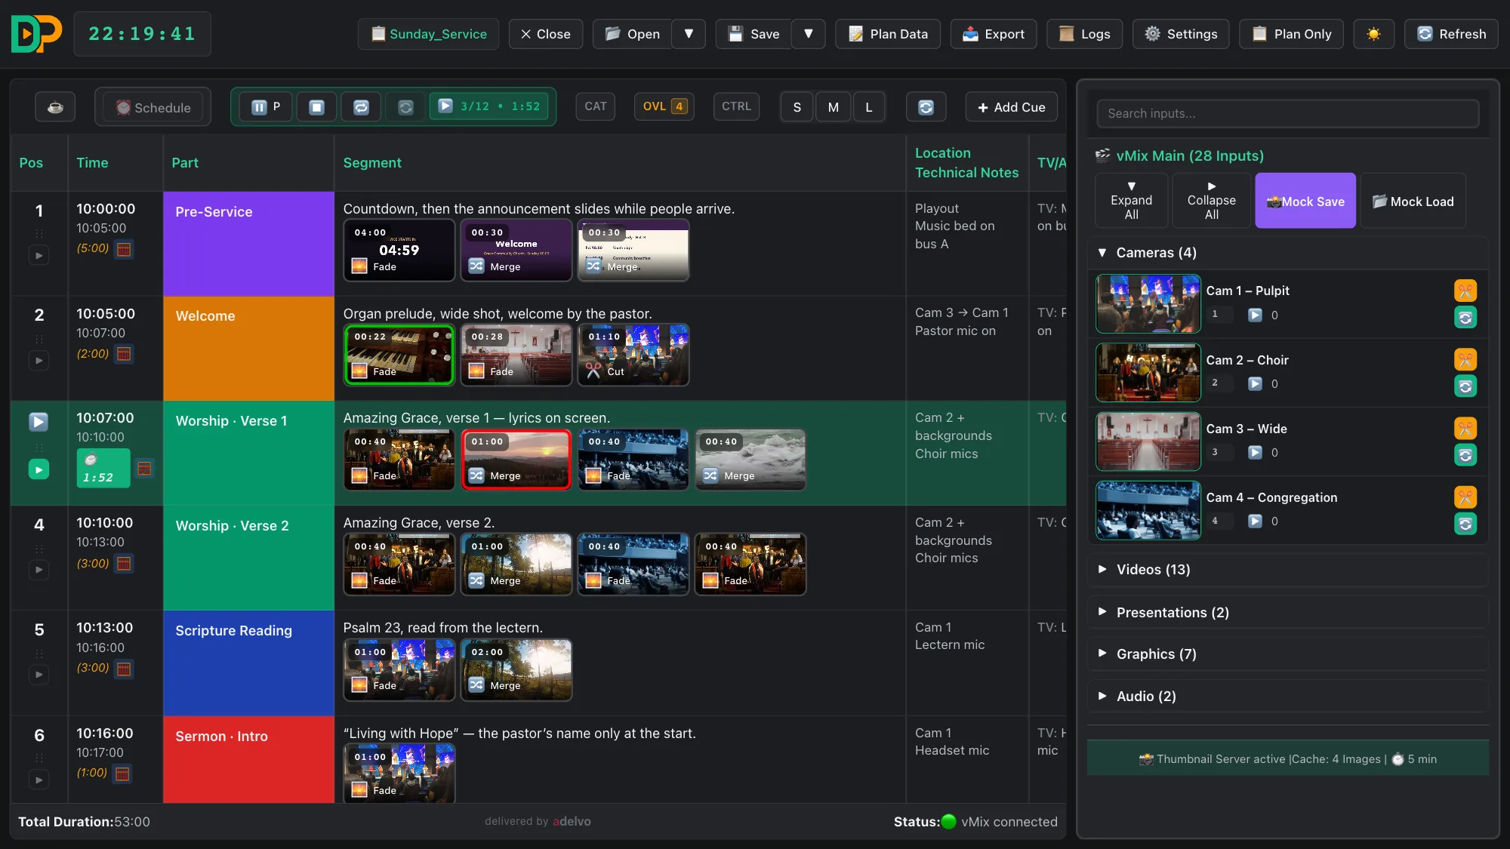Click the scissors icon for Cam 3 – Wide

(1465, 429)
